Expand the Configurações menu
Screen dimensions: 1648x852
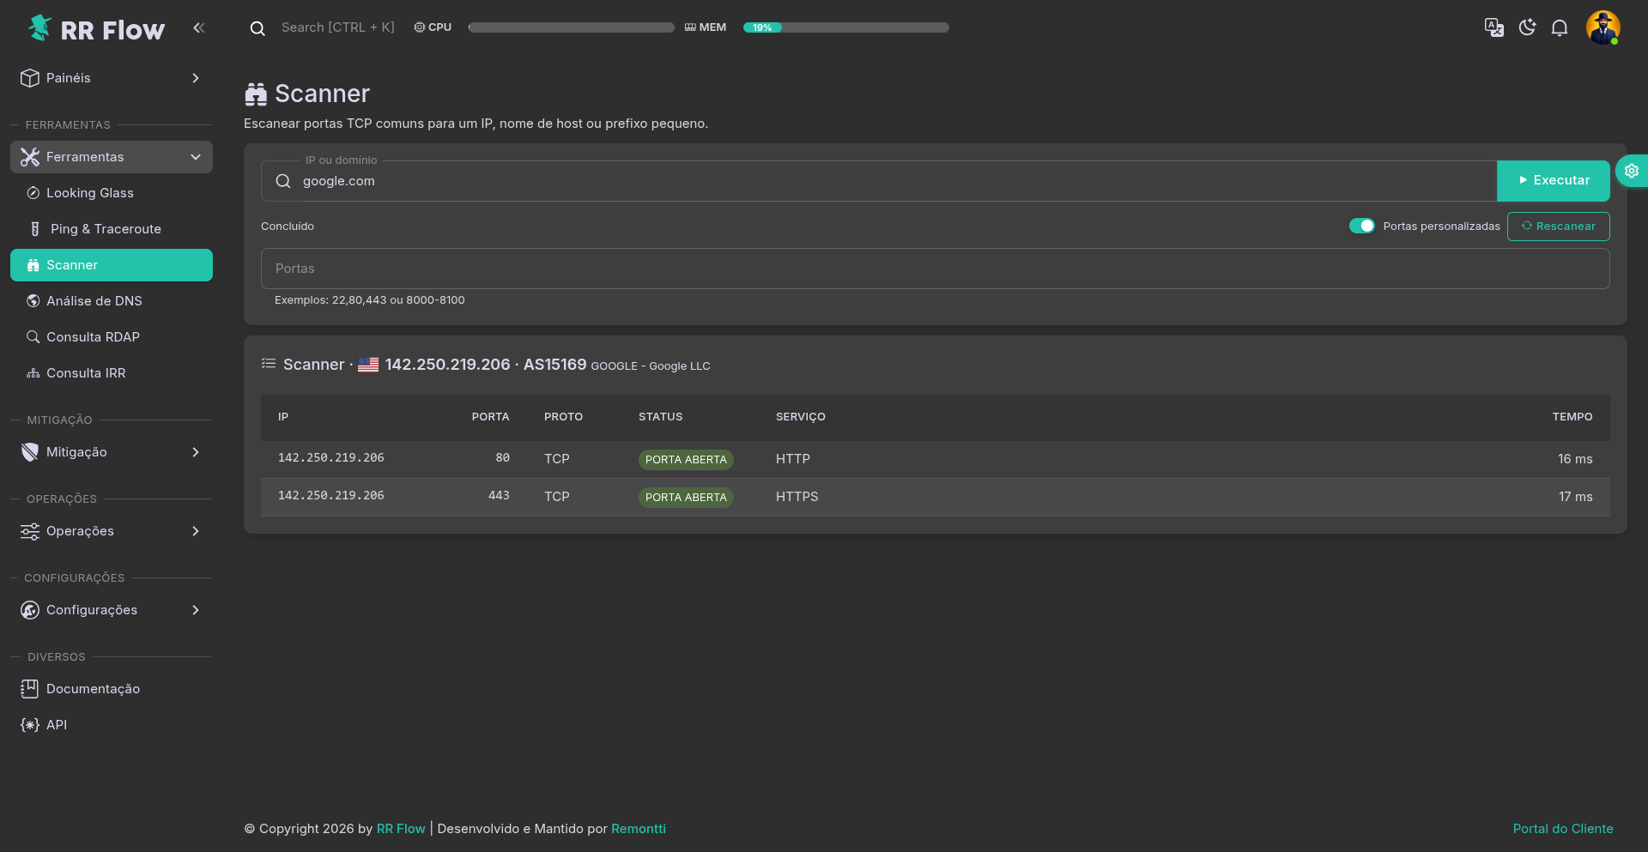tap(112, 610)
